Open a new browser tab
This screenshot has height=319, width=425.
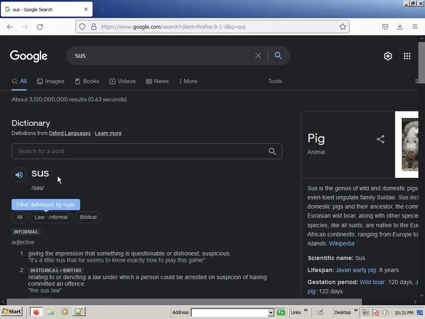[101, 10]
